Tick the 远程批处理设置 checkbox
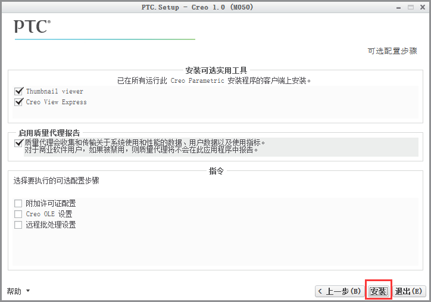431x302 pixels. pyautogui.click(x=18, y=225)
